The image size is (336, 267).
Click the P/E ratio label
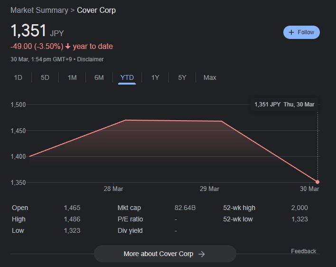coord(131,219)
